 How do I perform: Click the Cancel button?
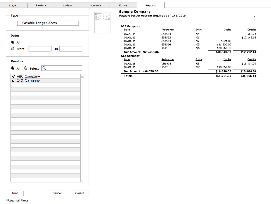click(57, 193)
